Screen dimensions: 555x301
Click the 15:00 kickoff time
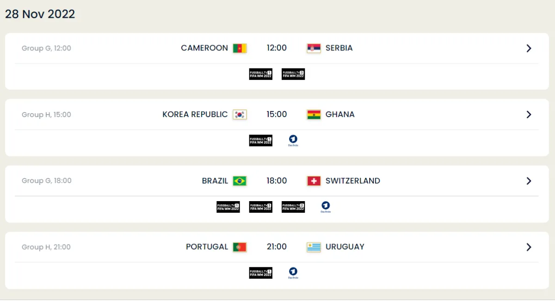[x=277, y=114]
